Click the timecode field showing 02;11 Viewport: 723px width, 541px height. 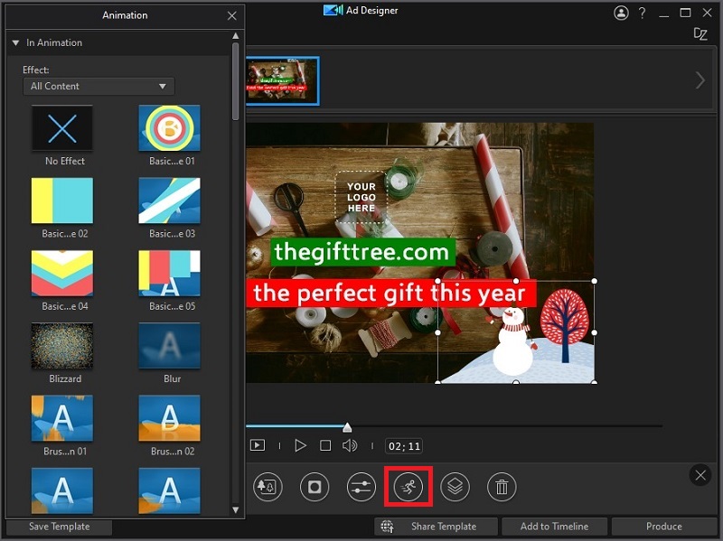pyautogui.click(x=404, y=446)
